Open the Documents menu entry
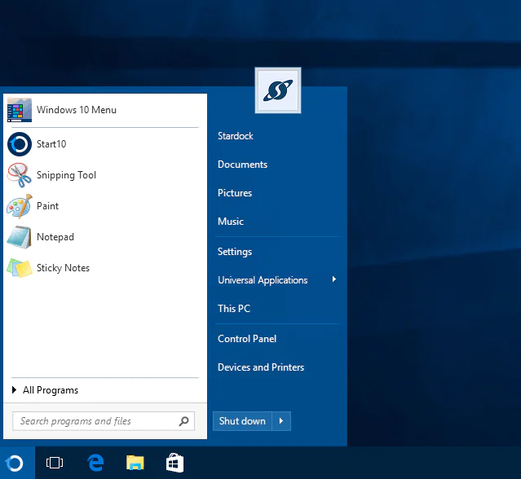The width and height of the screenshot is (521, 479). click(x=242, y=165)
